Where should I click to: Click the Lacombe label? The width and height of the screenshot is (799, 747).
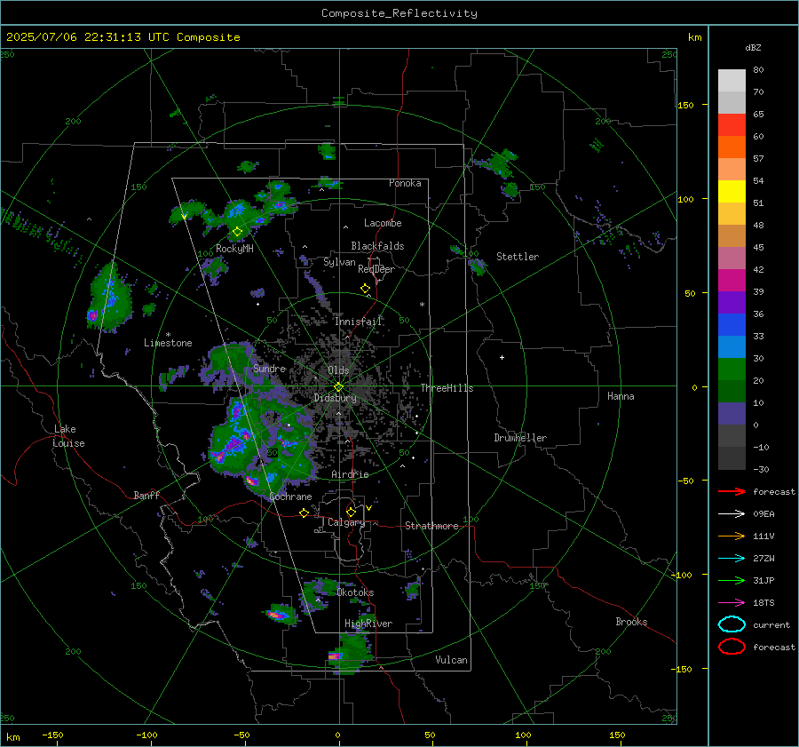[x=383, y=223]
